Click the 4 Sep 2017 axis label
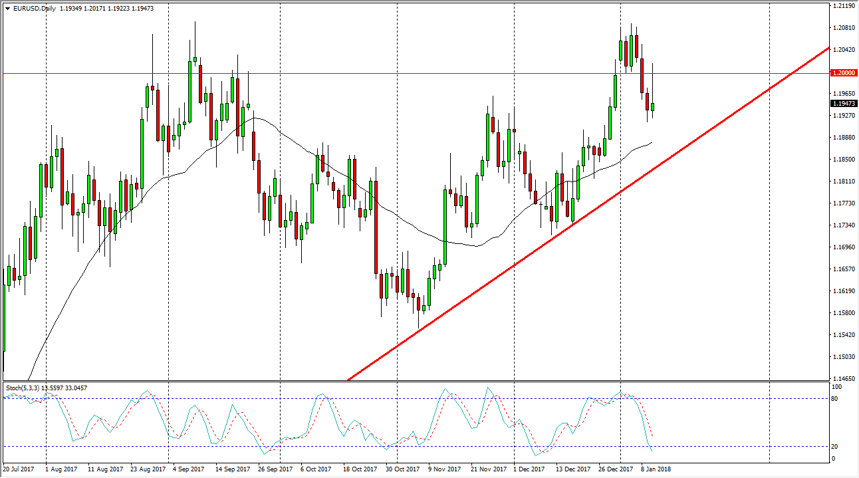Screen dimensions: 859x478 (x=187, y=469)
